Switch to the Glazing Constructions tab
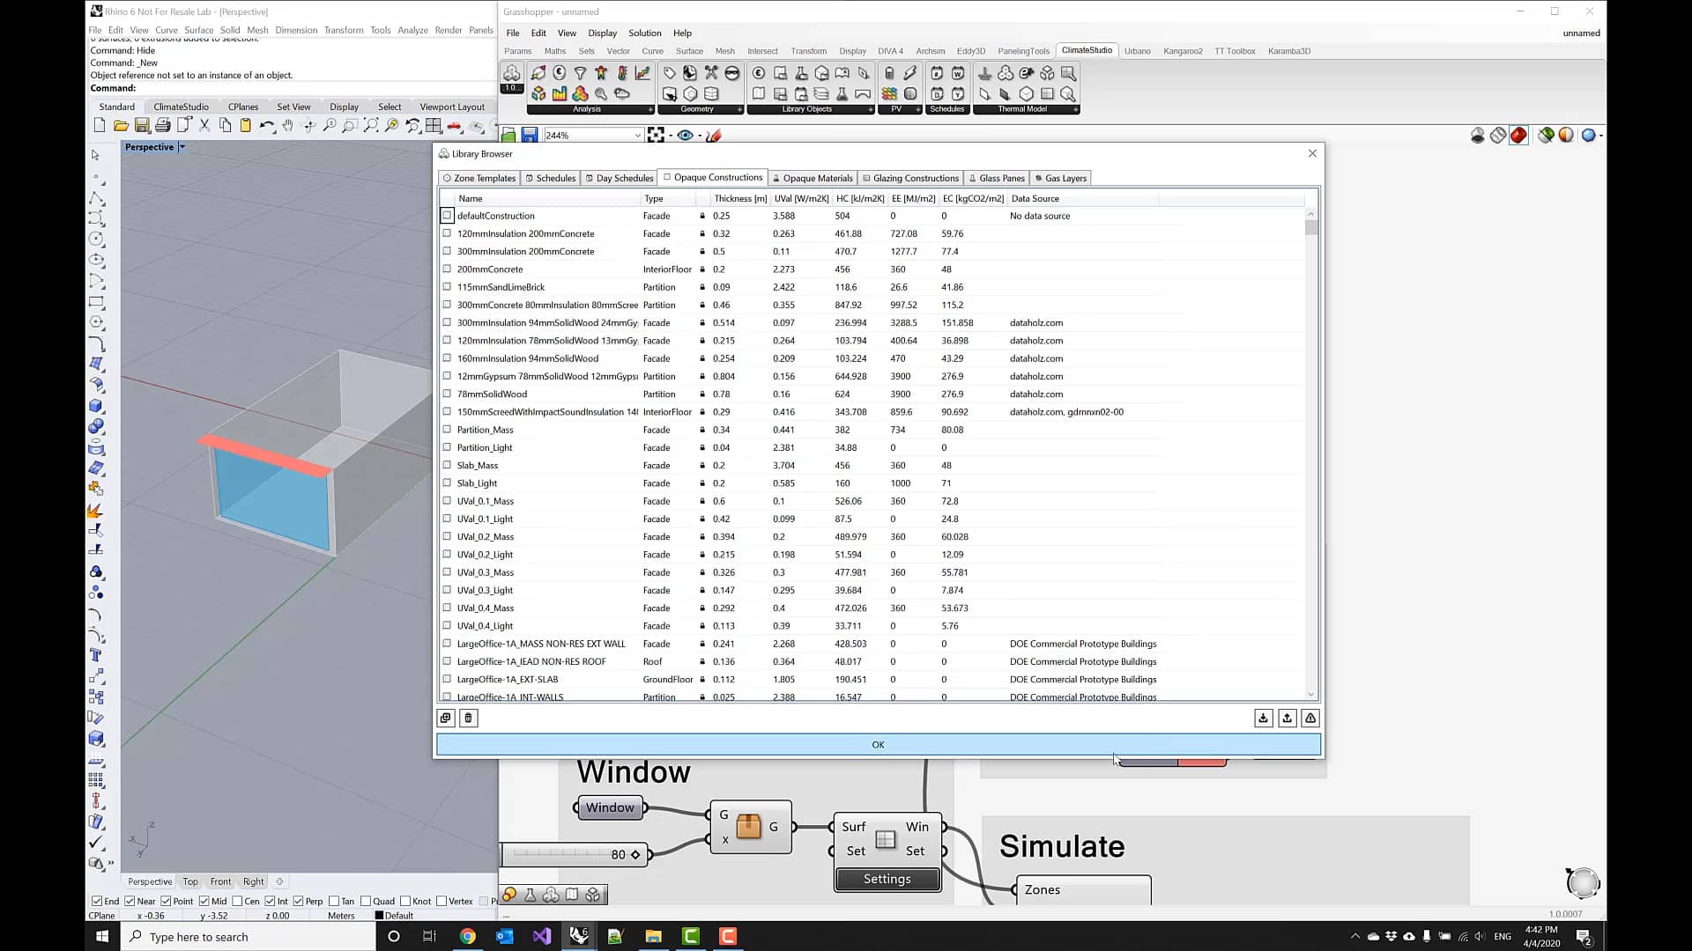Viewport: 1692px width, 951px height. pyautogui.click(x=911, y=178)
